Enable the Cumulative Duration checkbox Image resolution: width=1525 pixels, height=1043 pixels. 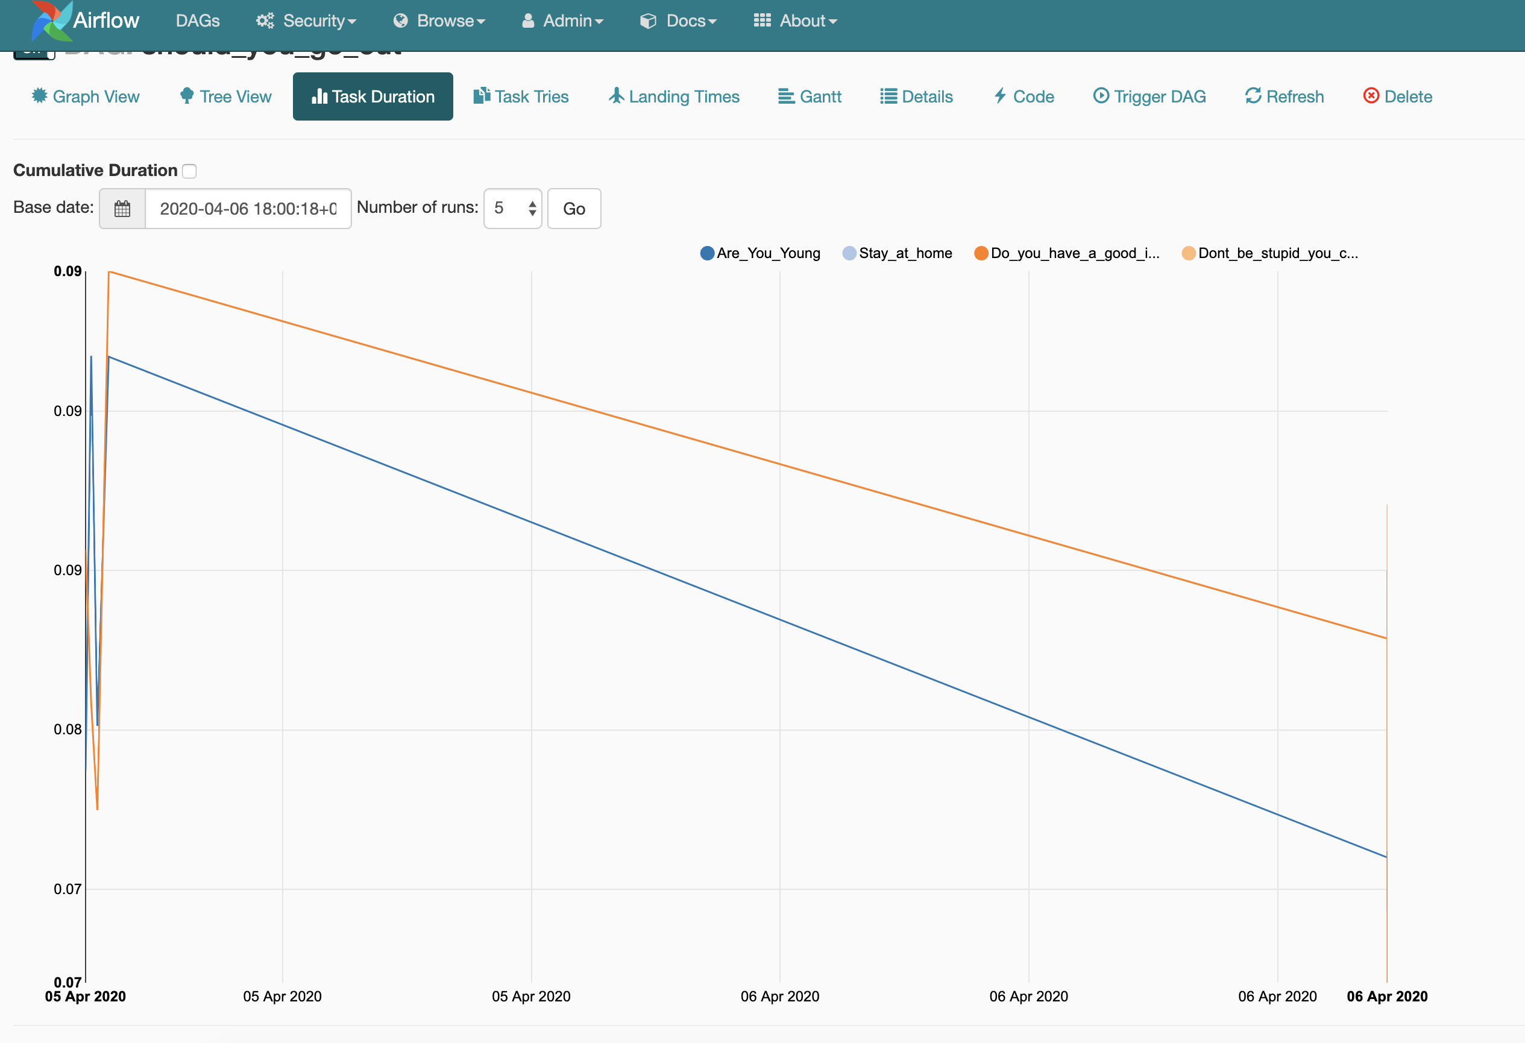[190, 171]
